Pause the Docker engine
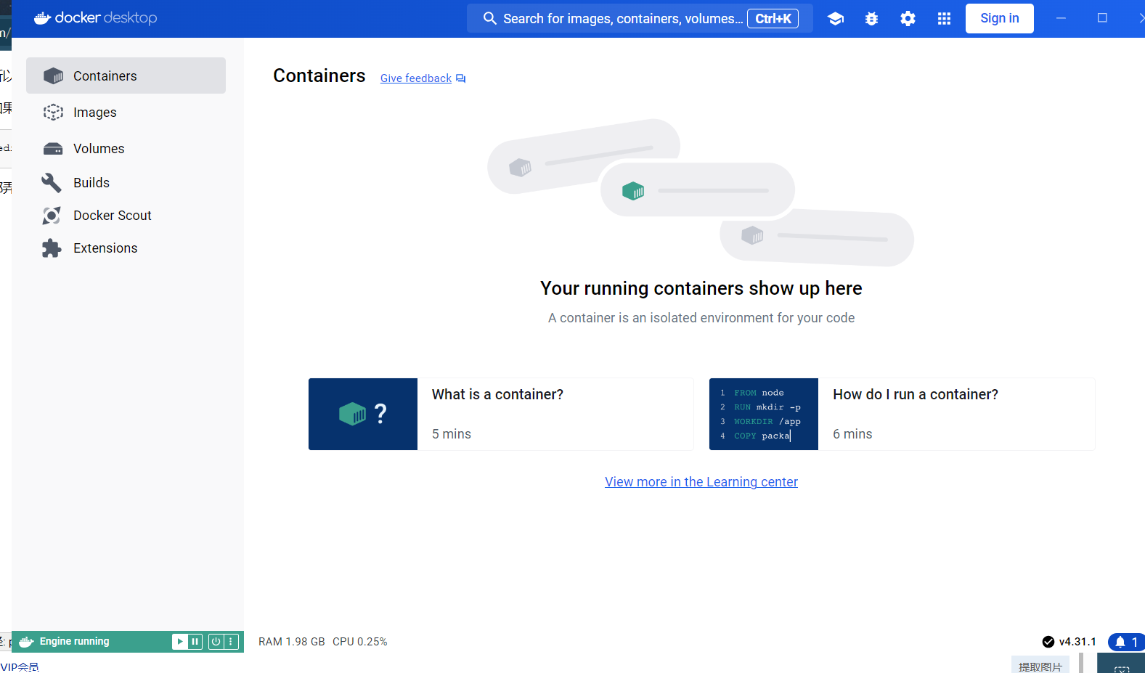The image size is (1145, 673). tap(195, 642)
